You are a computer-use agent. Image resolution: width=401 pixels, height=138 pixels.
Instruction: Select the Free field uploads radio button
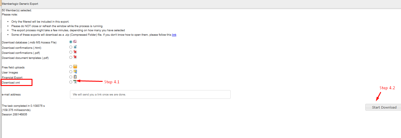tap(71, 67)
